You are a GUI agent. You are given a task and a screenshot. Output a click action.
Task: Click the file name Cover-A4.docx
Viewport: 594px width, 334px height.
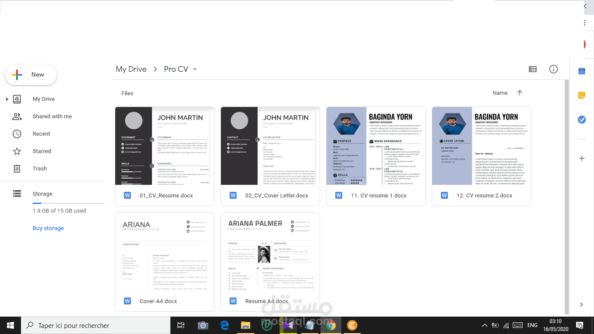pyautogui.click(x=158, y=301)
